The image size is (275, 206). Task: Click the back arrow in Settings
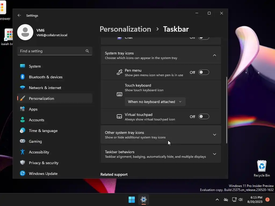[x=19, y=15]
